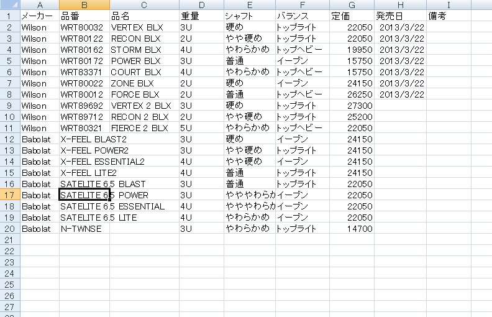
Task: Select column D header
Action: (x=201, y=5)
